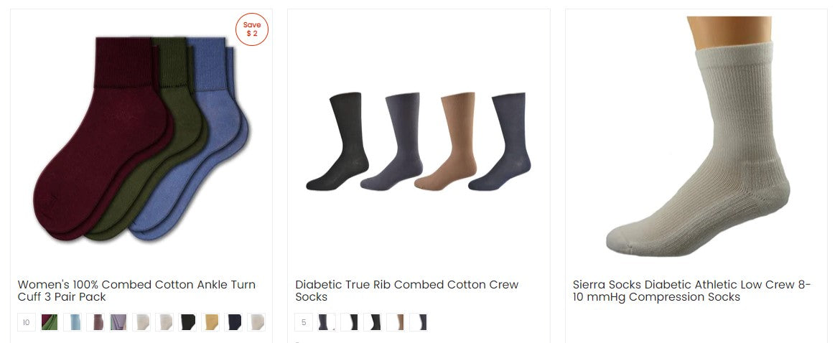Screen dimensions: 840x343
Task: Show all 5 variants of crew socks
Action: 304,322
